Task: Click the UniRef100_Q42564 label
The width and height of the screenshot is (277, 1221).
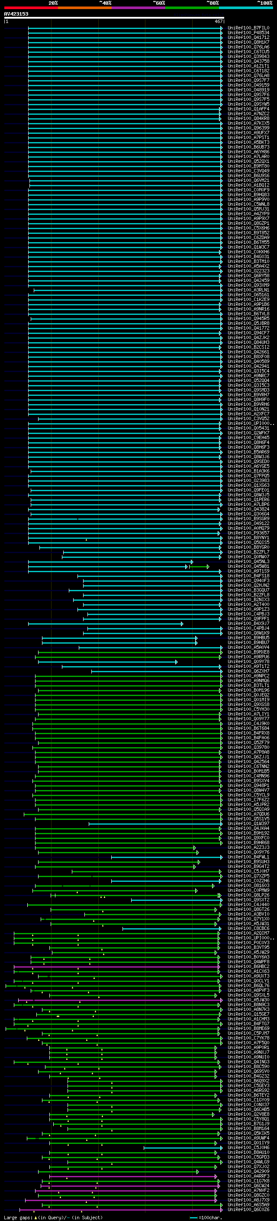Action: 248,762
